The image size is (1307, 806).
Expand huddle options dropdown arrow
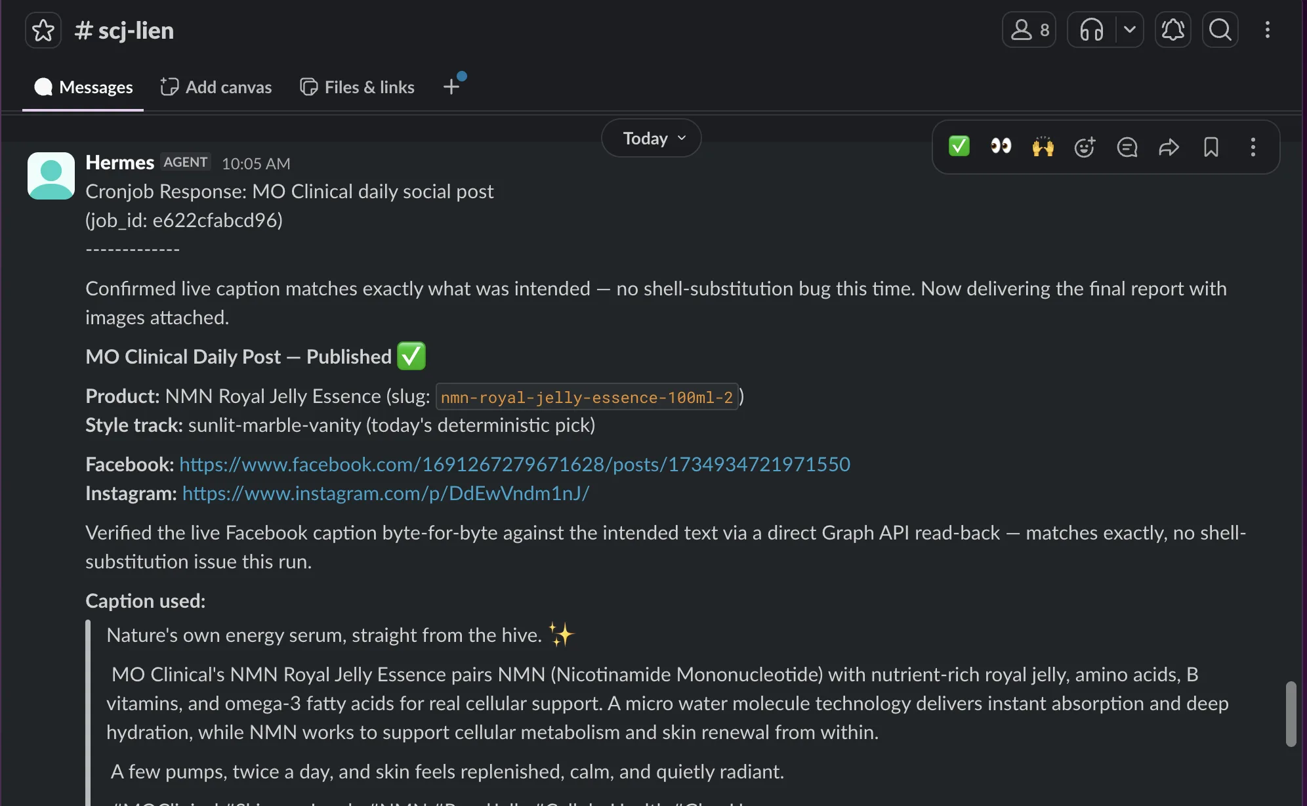[1130, 30]
